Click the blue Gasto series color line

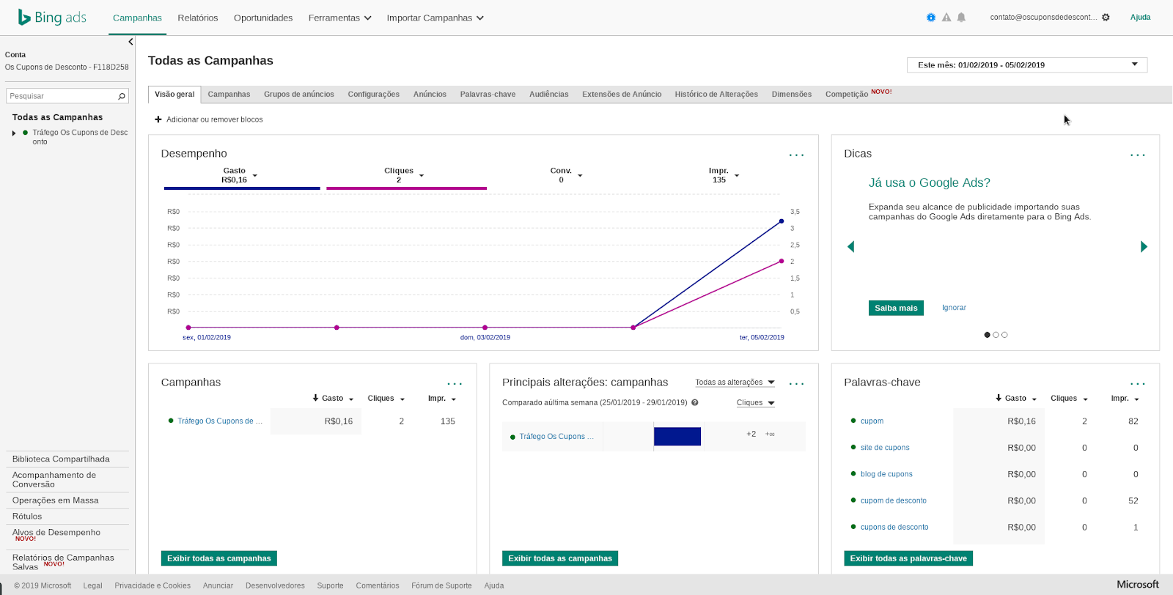[x=242, y=188]
